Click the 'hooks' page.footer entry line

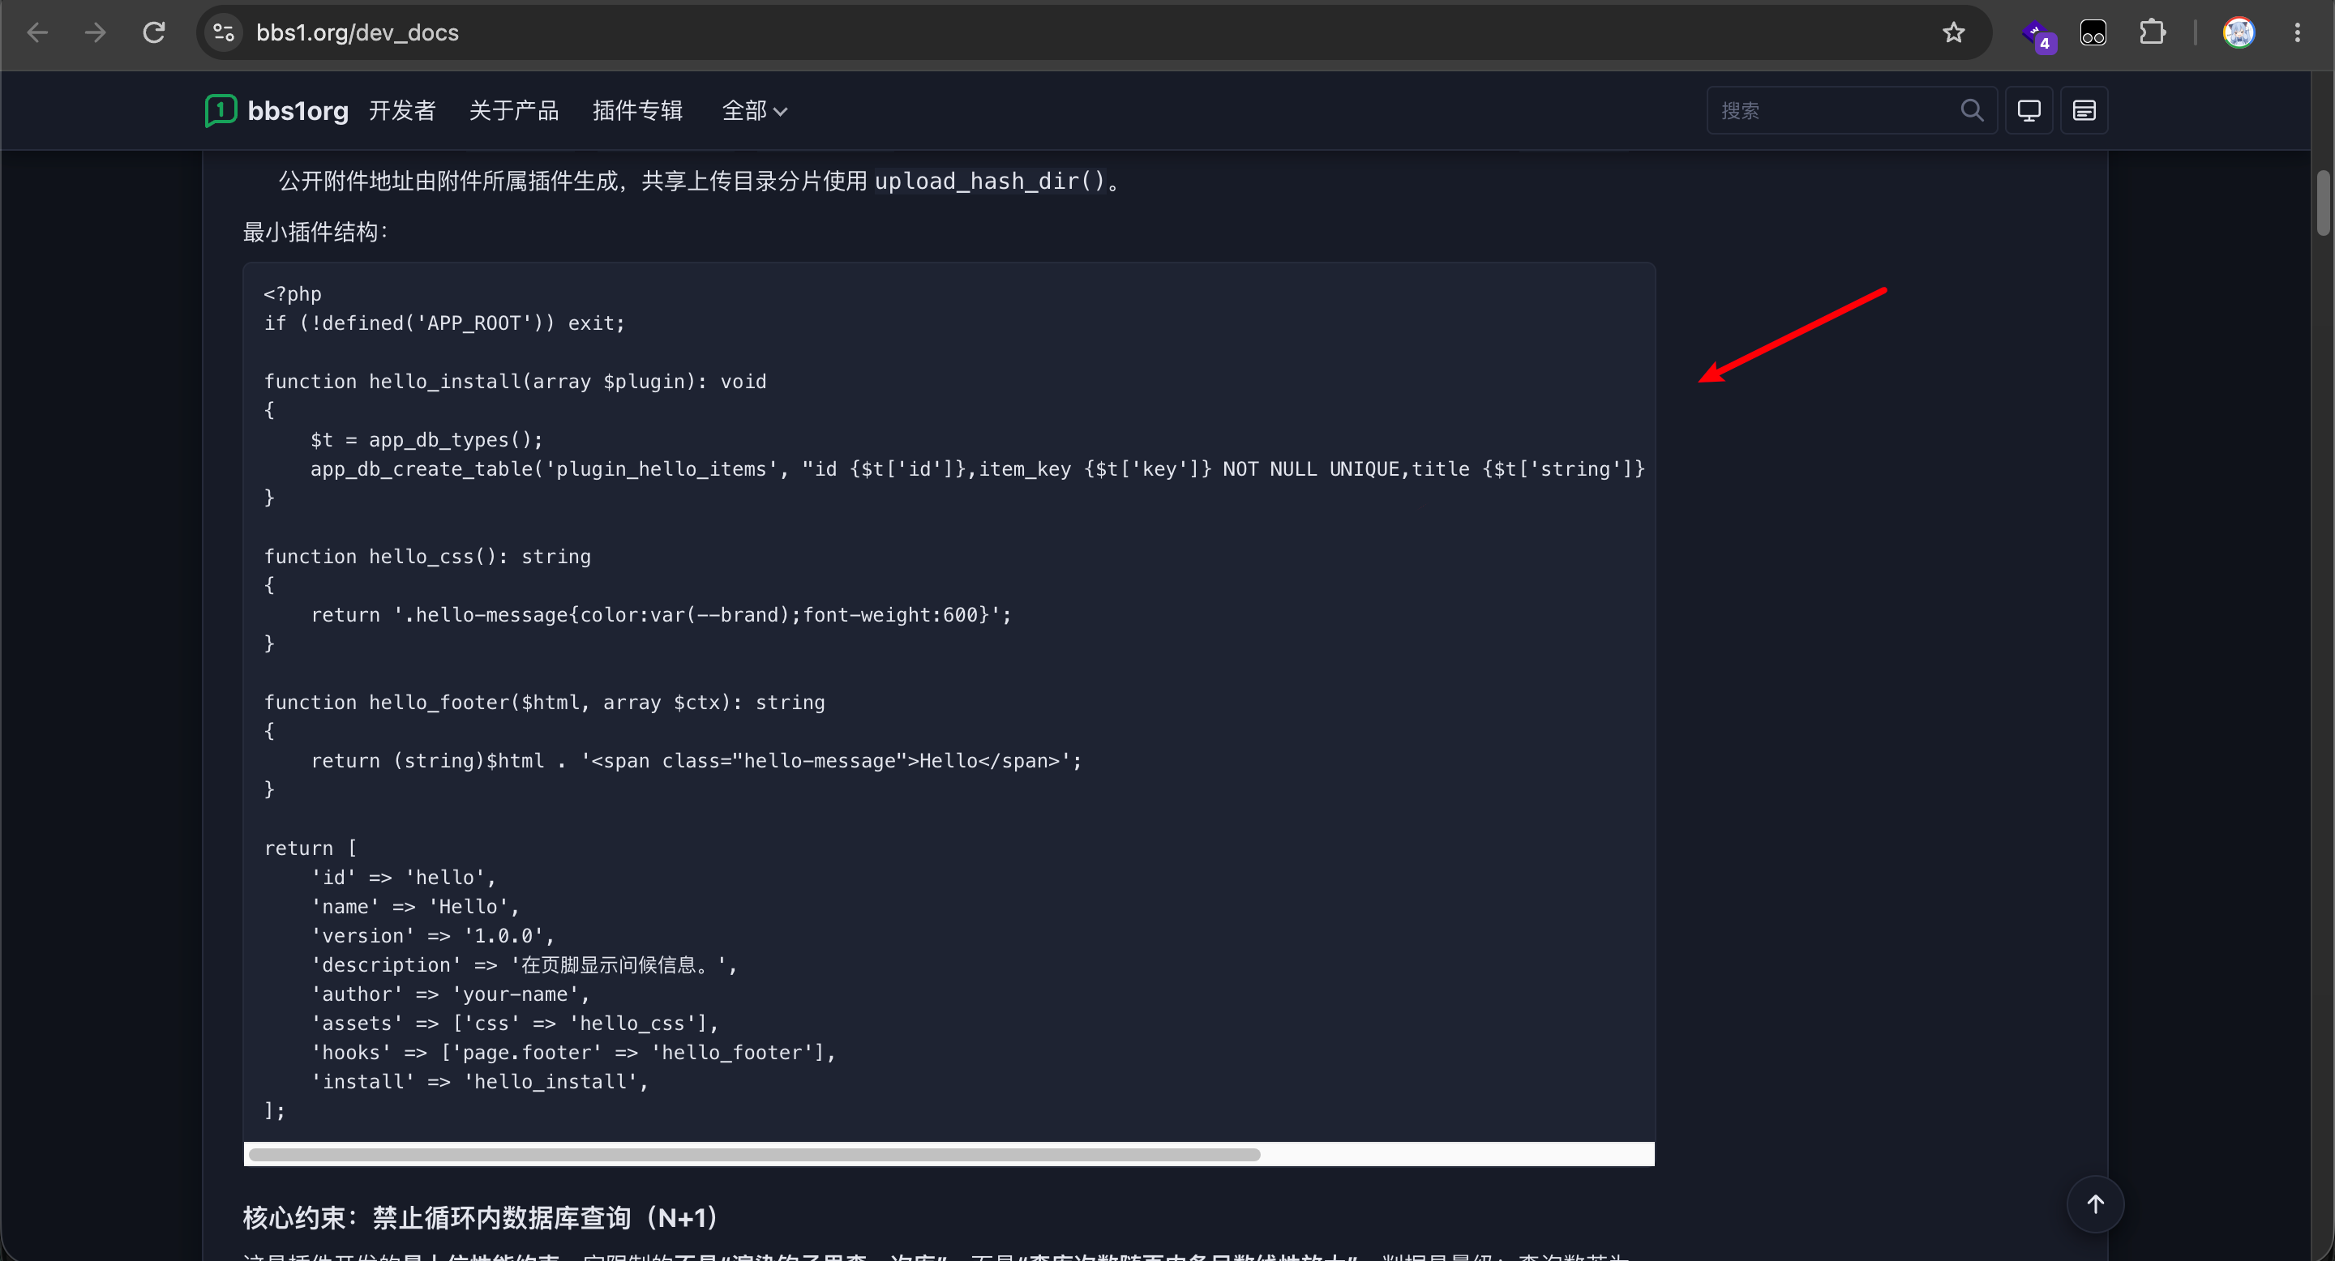[573, 1053]
